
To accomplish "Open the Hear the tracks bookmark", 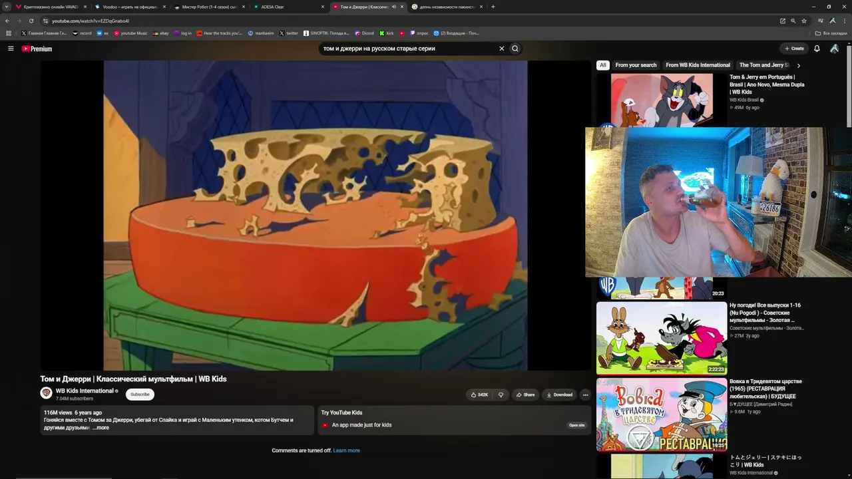I will (x=220, y=33).
